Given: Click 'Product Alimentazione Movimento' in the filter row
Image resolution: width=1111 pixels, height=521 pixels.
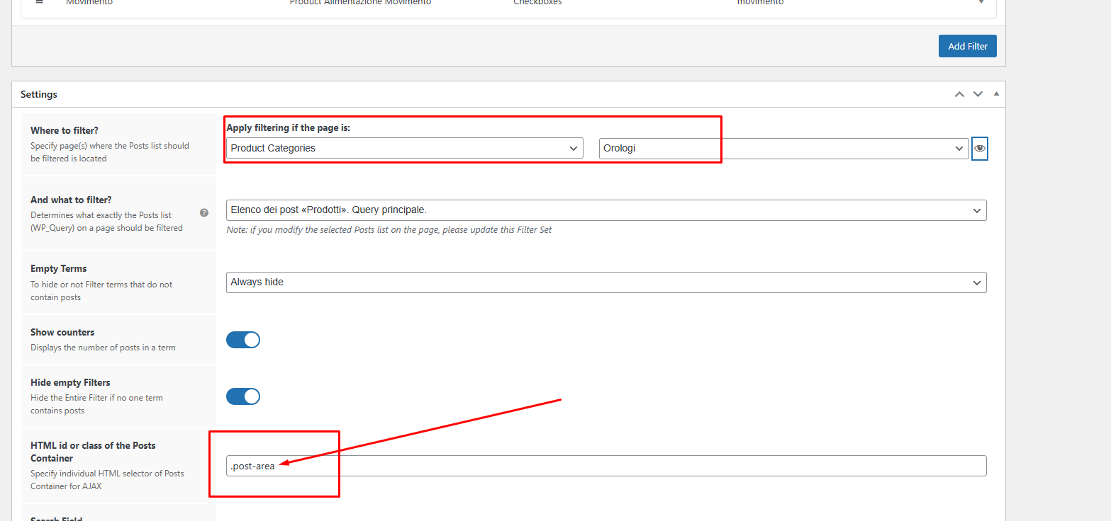Looking at the screenshot, I should [360, 3].
